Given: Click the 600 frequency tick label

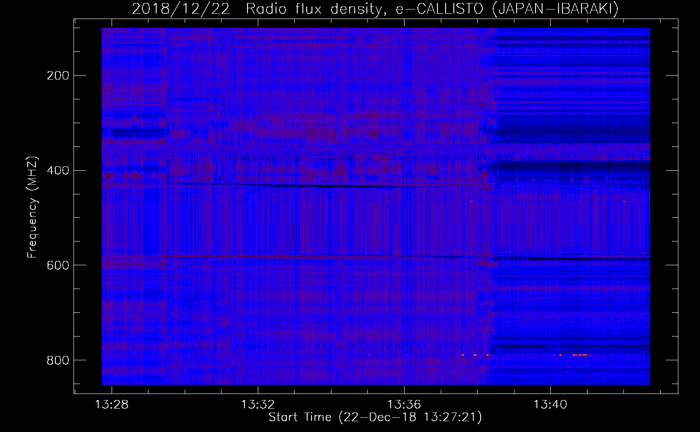Looking at the screenshot, I should point(58,265).
